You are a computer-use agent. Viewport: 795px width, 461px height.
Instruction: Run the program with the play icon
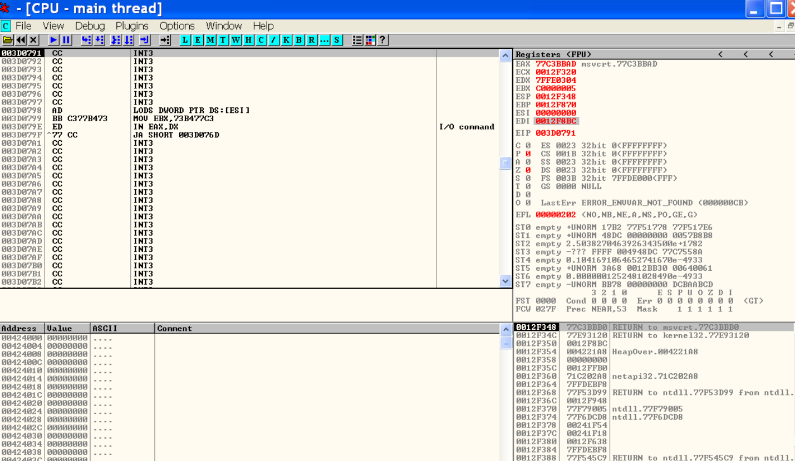(53, 40)
